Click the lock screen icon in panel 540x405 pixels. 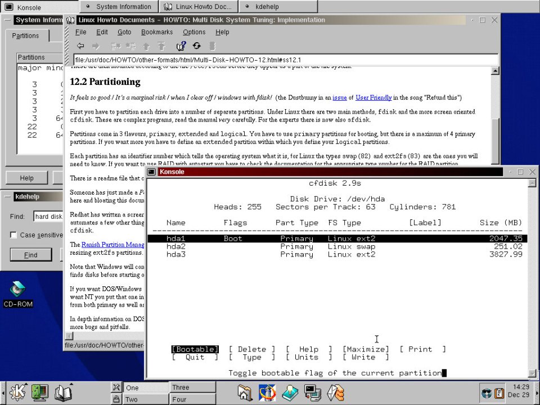(x=116, y=399)
